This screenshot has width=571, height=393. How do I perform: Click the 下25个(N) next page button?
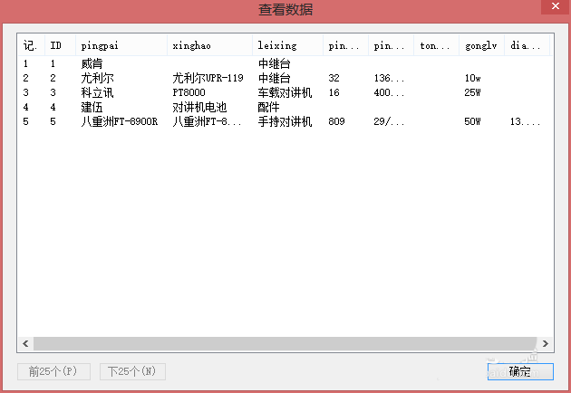pyautogui.click(x=132, y=371)
